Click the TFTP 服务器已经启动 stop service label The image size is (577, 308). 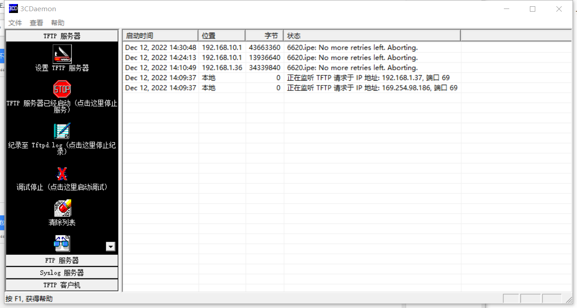[x=62, y=107]
